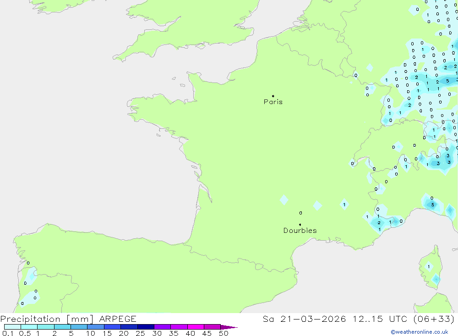Screen dimensions: 458x336
Task: Click the Dourbies city marker dot
Action: click(x=300, y=225)
